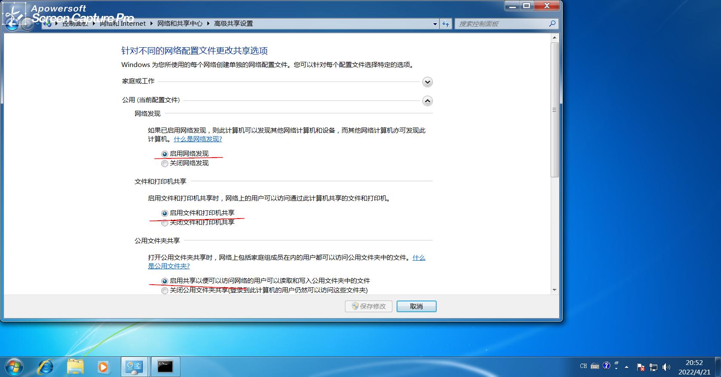Click the Forward navigation arrow
This screenshot has width=721, height=377.
(27, 24)
